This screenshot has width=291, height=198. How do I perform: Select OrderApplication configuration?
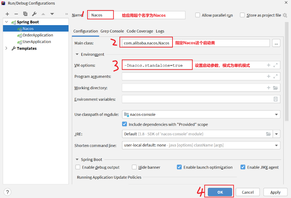tap(38, 35)
